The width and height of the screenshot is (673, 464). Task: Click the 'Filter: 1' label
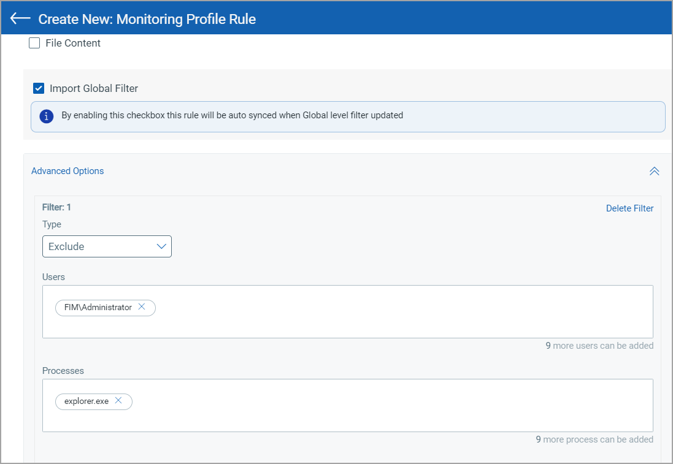point(56,207)
